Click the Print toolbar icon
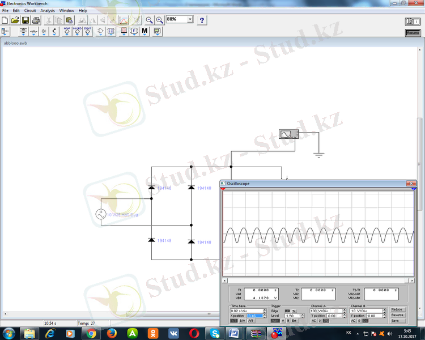The image size is (425, 340). click(36, 20)
